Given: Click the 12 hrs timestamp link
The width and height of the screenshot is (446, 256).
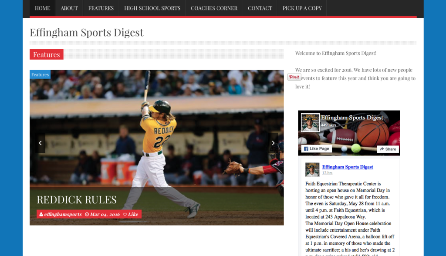Looking at the screenshot, I should (x=327, y=172).
